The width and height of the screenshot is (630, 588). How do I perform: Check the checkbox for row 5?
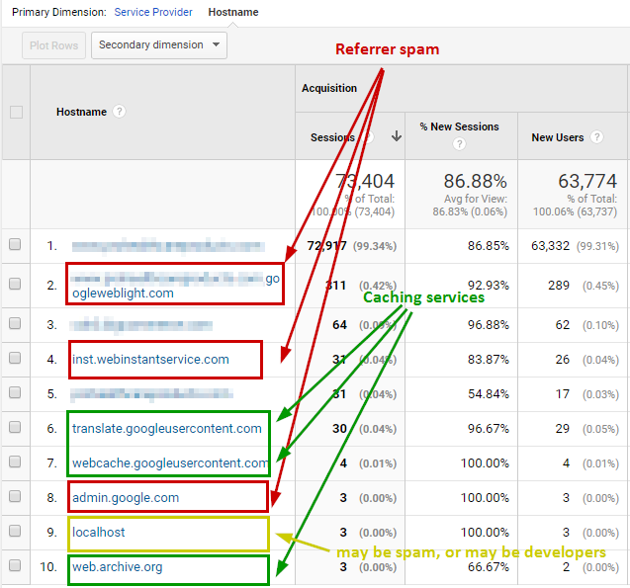[x=15, y=392]
